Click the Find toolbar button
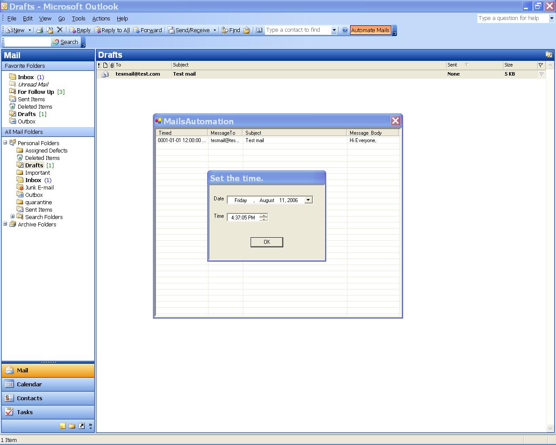The height and width of the screenshot is (445, 556). (231, 30)
